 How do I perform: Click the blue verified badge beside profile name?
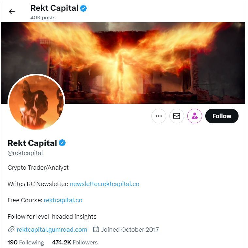click(x=62, y=143)
